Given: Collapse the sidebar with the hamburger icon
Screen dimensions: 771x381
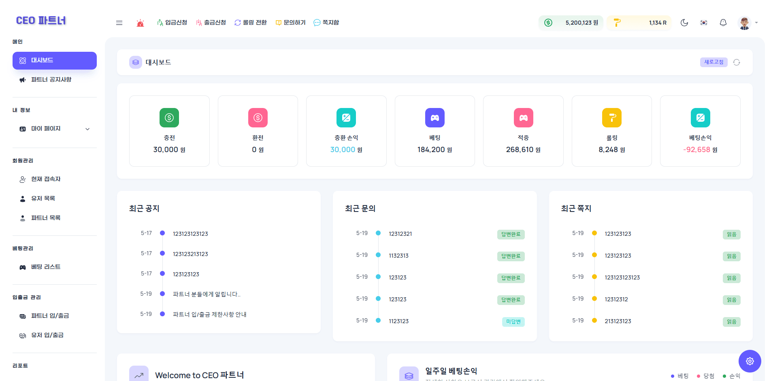Looking at the screenshot, I should [119, 23].
